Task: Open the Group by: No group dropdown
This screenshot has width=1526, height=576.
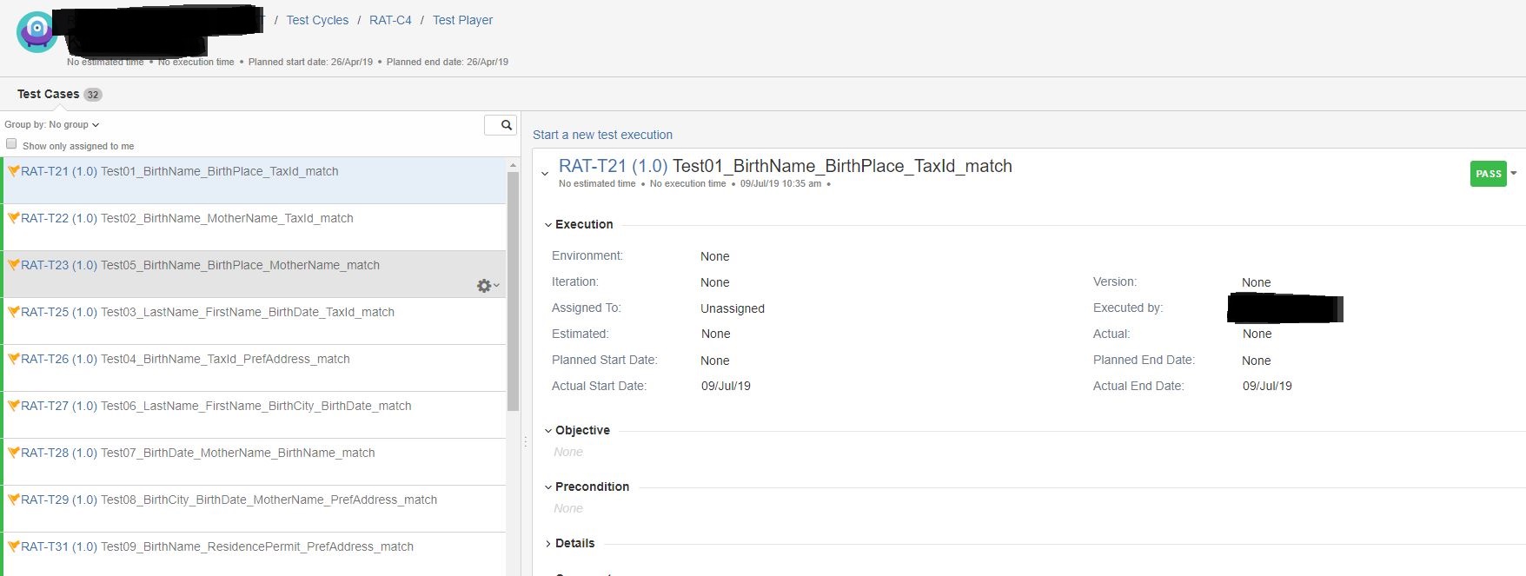Action: pos(52,125)
